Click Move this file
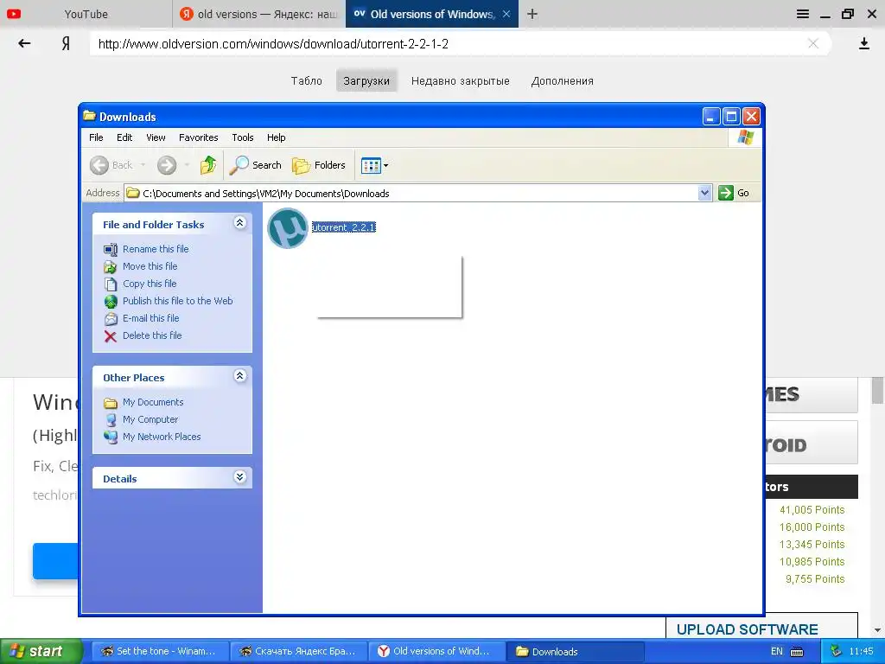Screen dimensions: 885x664 coord(150,266)
